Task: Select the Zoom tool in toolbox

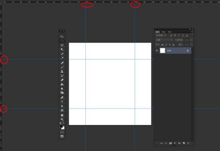Action: click(62, 120)
